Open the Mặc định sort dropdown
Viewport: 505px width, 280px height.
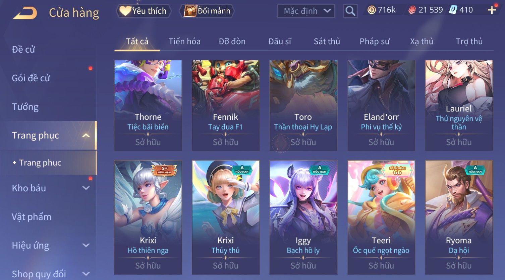(306, 11)
